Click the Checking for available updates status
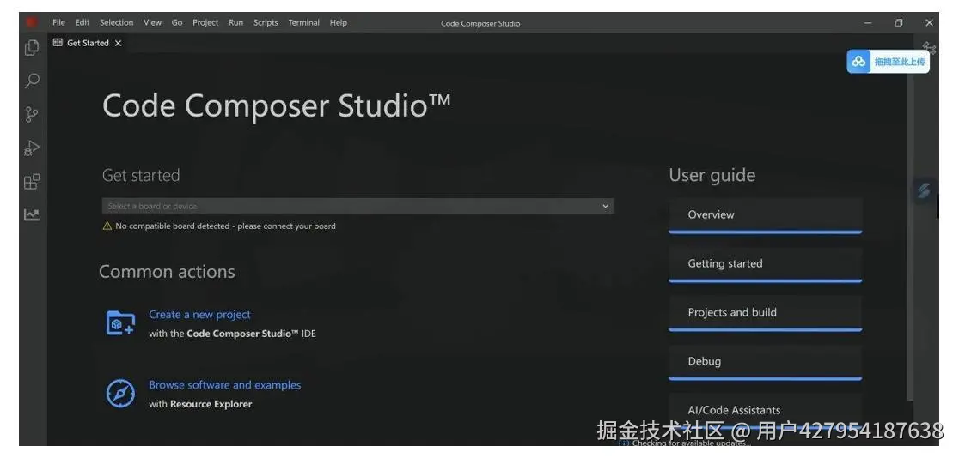Image resolution: width=959 pixels, height=458 pixels. 691,443
